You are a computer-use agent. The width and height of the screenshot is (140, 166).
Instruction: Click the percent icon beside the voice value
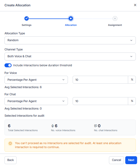click(132, 80)
